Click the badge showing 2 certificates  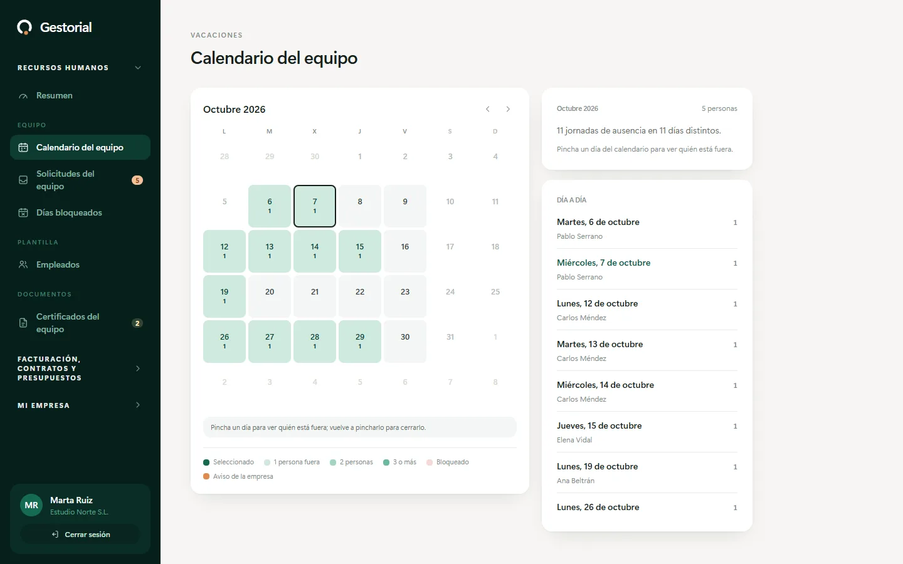click(x=137, y=323)
